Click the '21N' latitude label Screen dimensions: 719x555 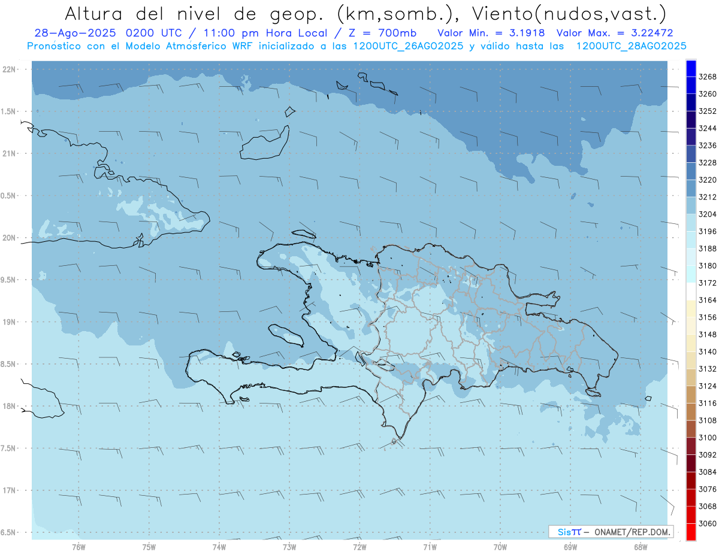(x=8, y=153)
